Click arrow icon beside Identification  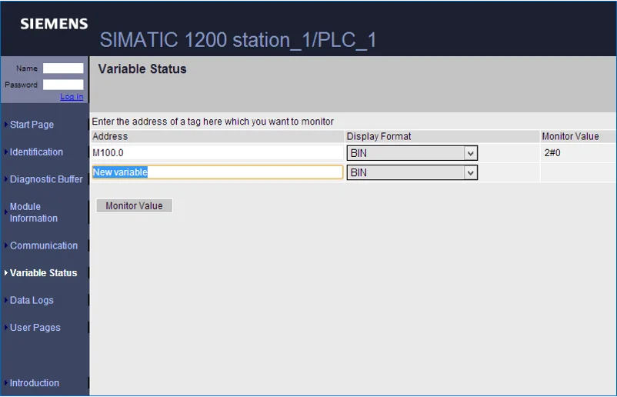(6, 152)
